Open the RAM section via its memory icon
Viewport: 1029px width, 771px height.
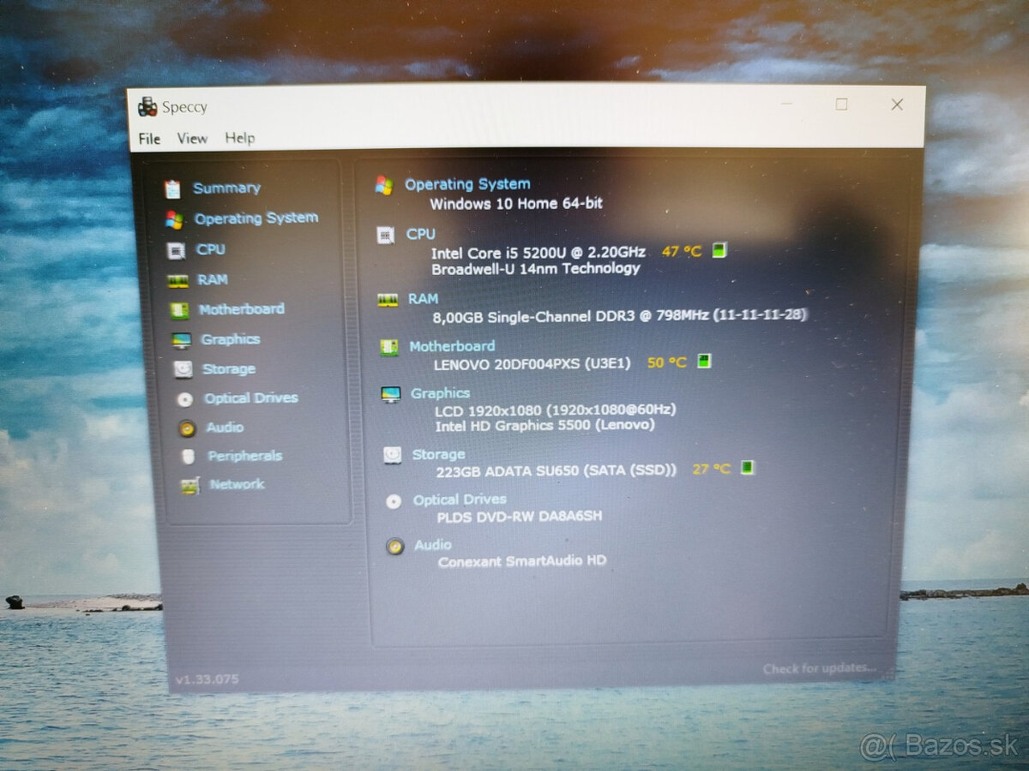point(180,280)
